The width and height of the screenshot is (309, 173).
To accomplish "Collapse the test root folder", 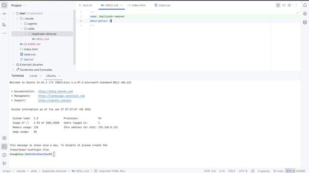I will click(13, 13).
